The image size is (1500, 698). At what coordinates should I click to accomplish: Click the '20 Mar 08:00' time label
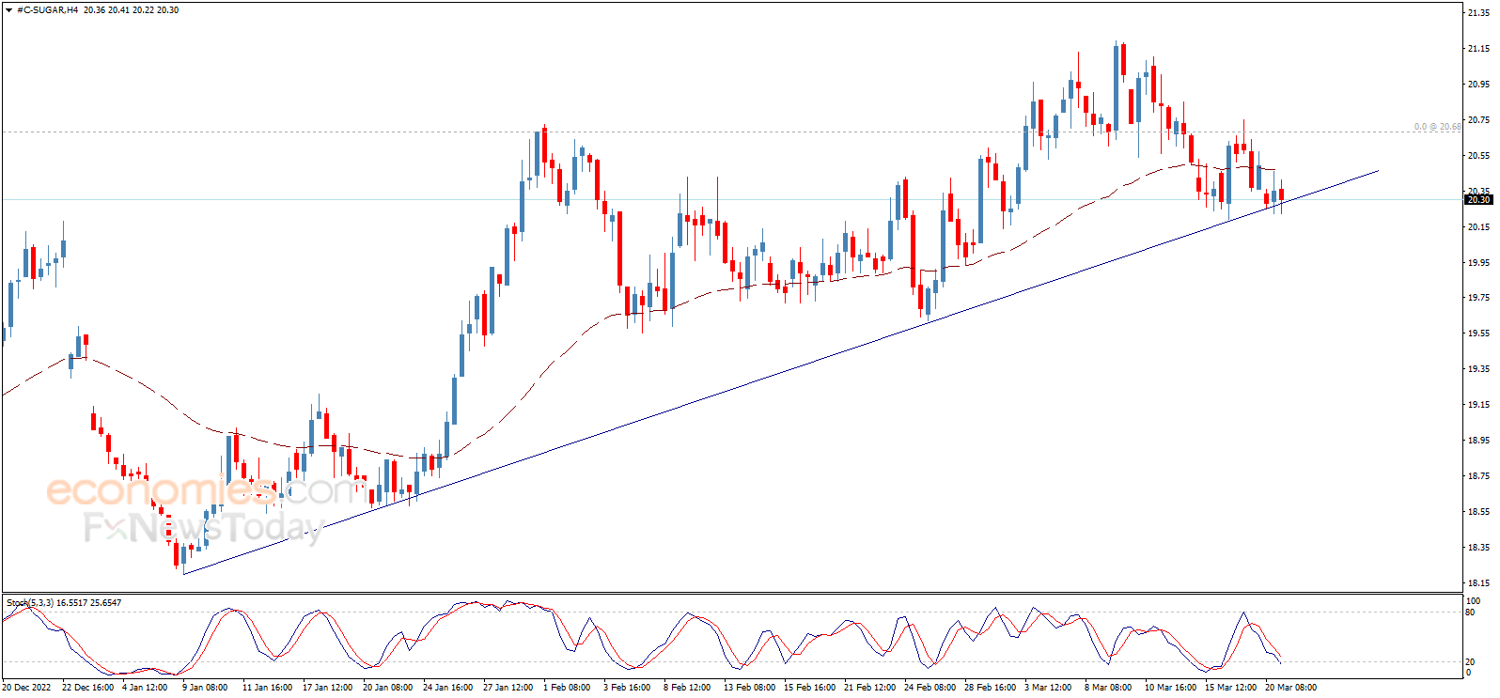(1290, 688)
